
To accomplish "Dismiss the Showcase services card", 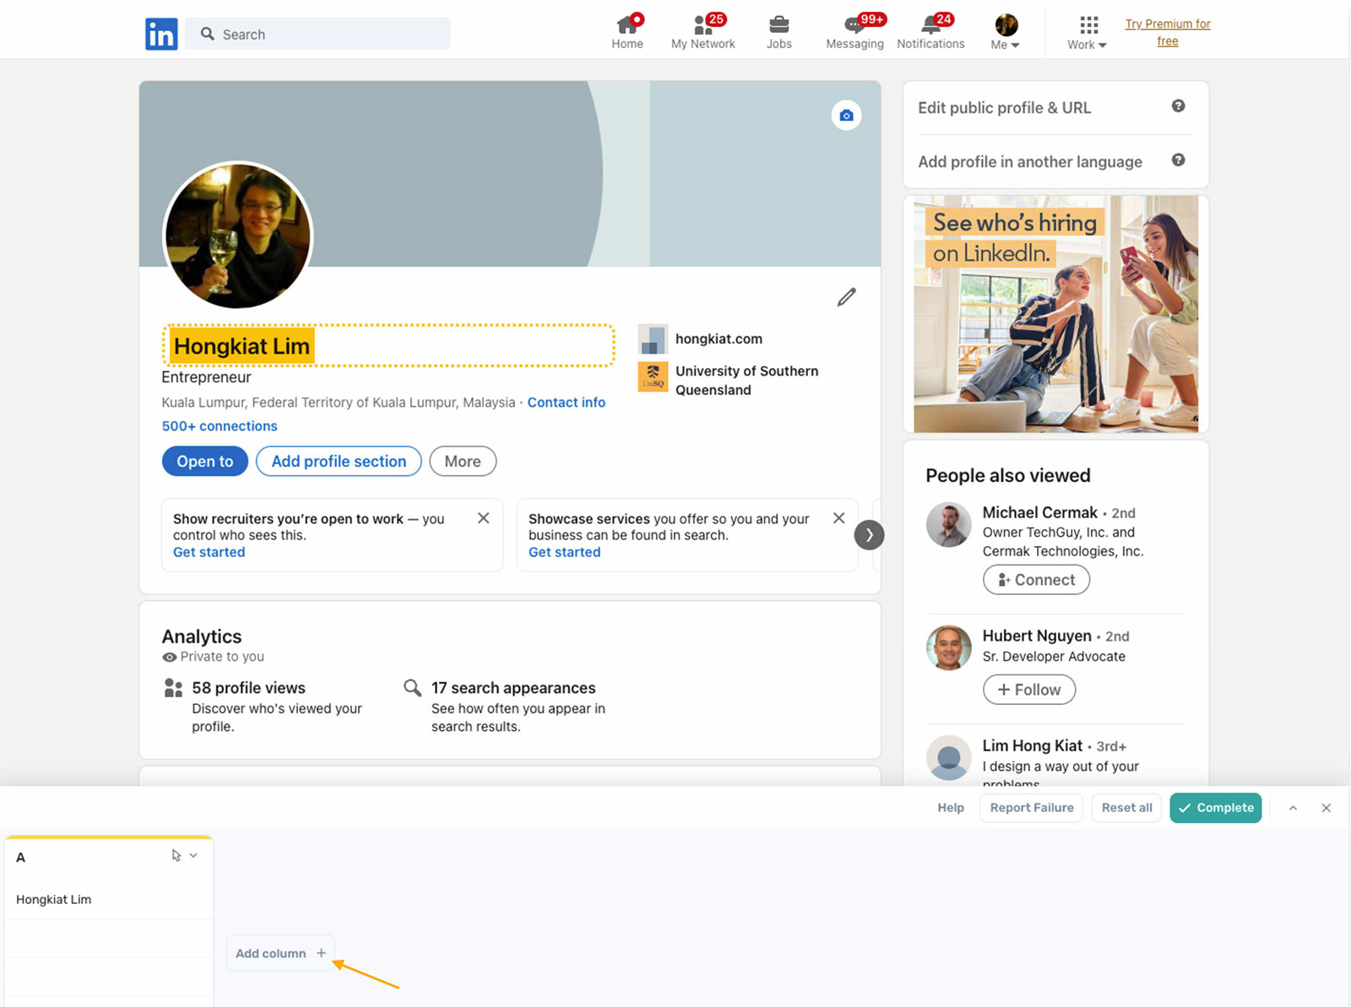I will [x=838, y=518].
